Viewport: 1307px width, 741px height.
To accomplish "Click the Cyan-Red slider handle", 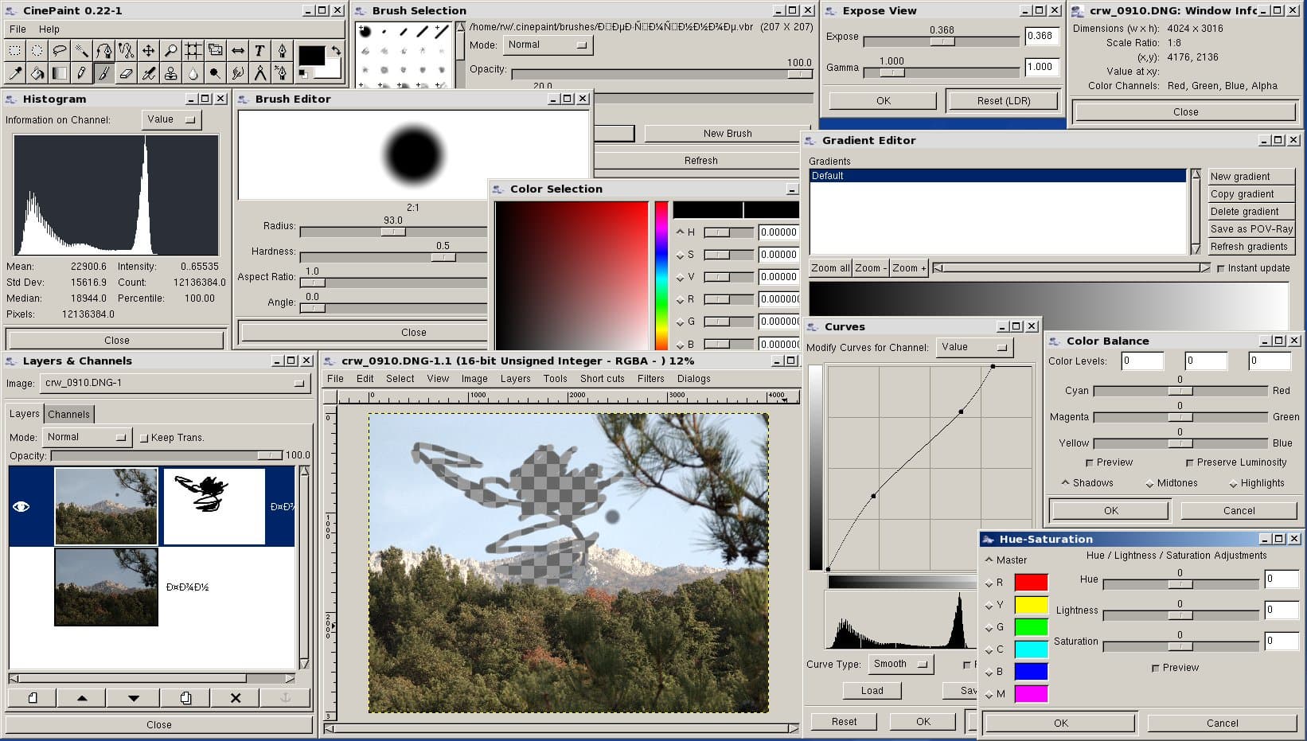I will point(1180,391).
